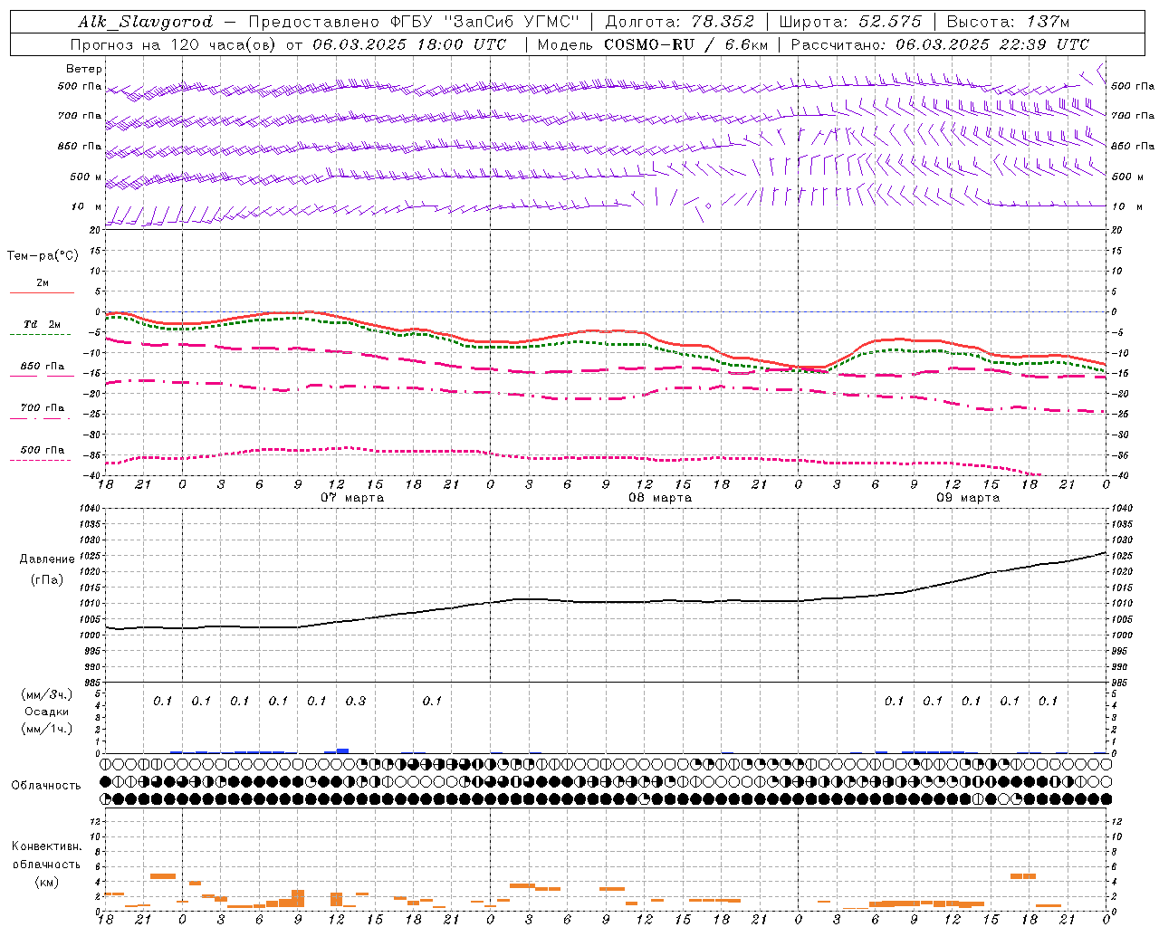Click the station title Alk_Slavgorod
Screen dimensions: 1159x927
click(x=146, y=22)
